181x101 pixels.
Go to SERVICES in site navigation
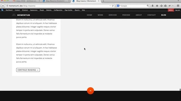coord(113,15)
